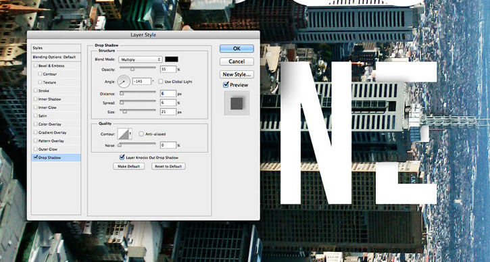Image resolution: width=490 pixels, height=262 pixels.
Task: Select Blending Options: Default row
Action: coord(56,57)
